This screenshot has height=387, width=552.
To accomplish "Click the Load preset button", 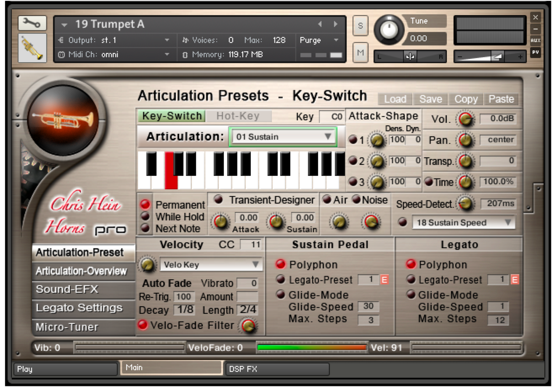I will coord(395,99).
